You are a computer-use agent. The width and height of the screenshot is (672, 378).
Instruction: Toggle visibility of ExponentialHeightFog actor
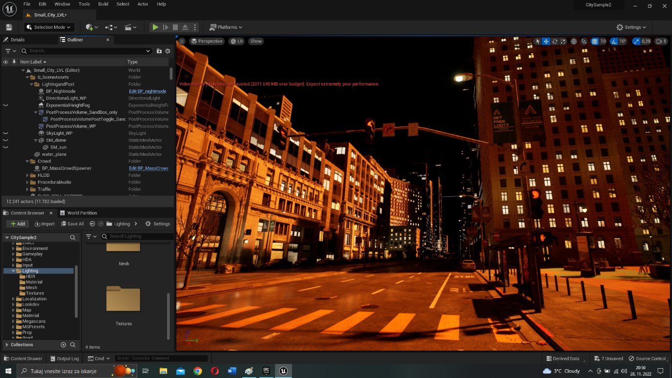point(5,105)
